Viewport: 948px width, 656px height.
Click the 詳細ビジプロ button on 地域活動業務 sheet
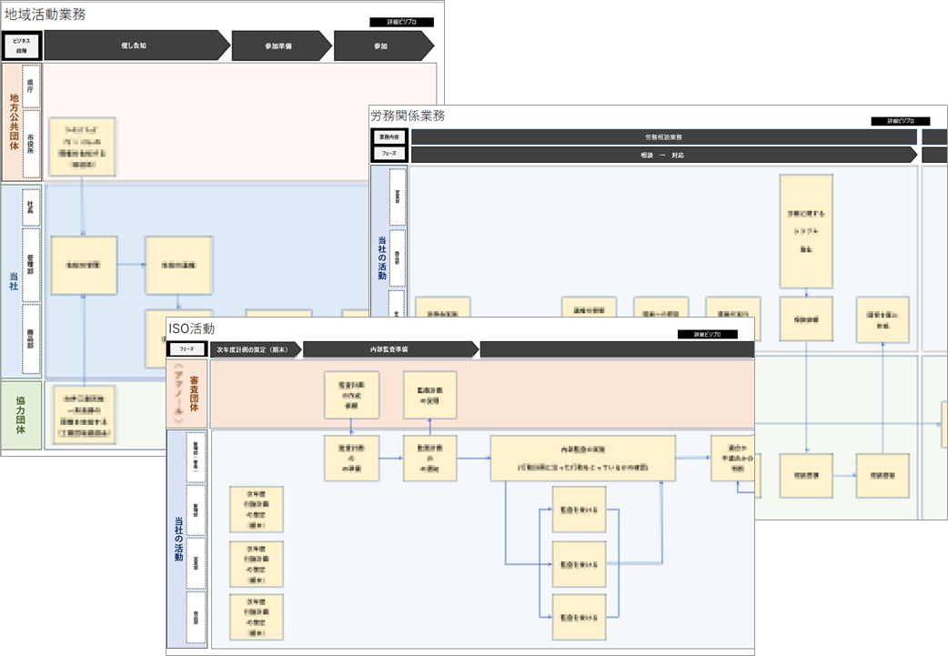[x=401, y=22]
